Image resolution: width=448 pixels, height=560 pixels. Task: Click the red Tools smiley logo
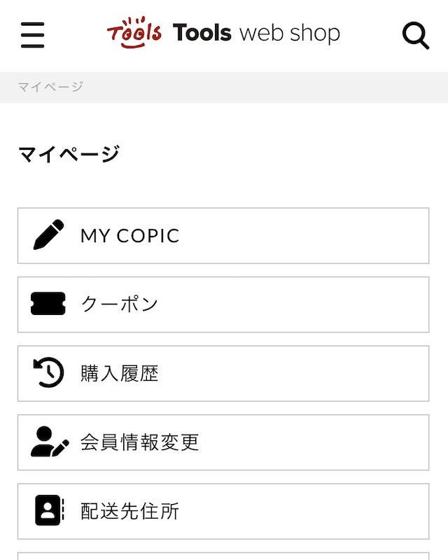click(x=134, y=32)
